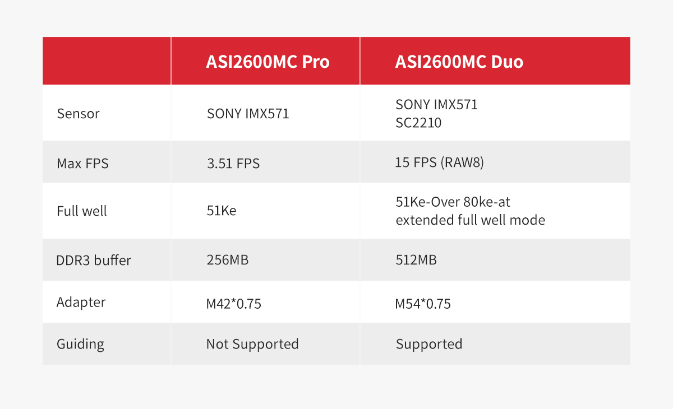Viewport: 673px width, 409px height.
Task: Click the SC2210 sensor text under Duo
Action: tap(418, 123)
